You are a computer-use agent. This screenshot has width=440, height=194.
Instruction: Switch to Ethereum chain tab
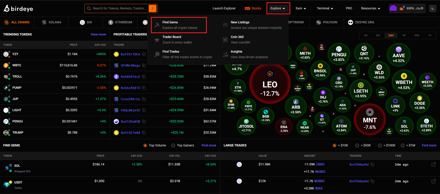pyautogui.click(x=120, y=22)
